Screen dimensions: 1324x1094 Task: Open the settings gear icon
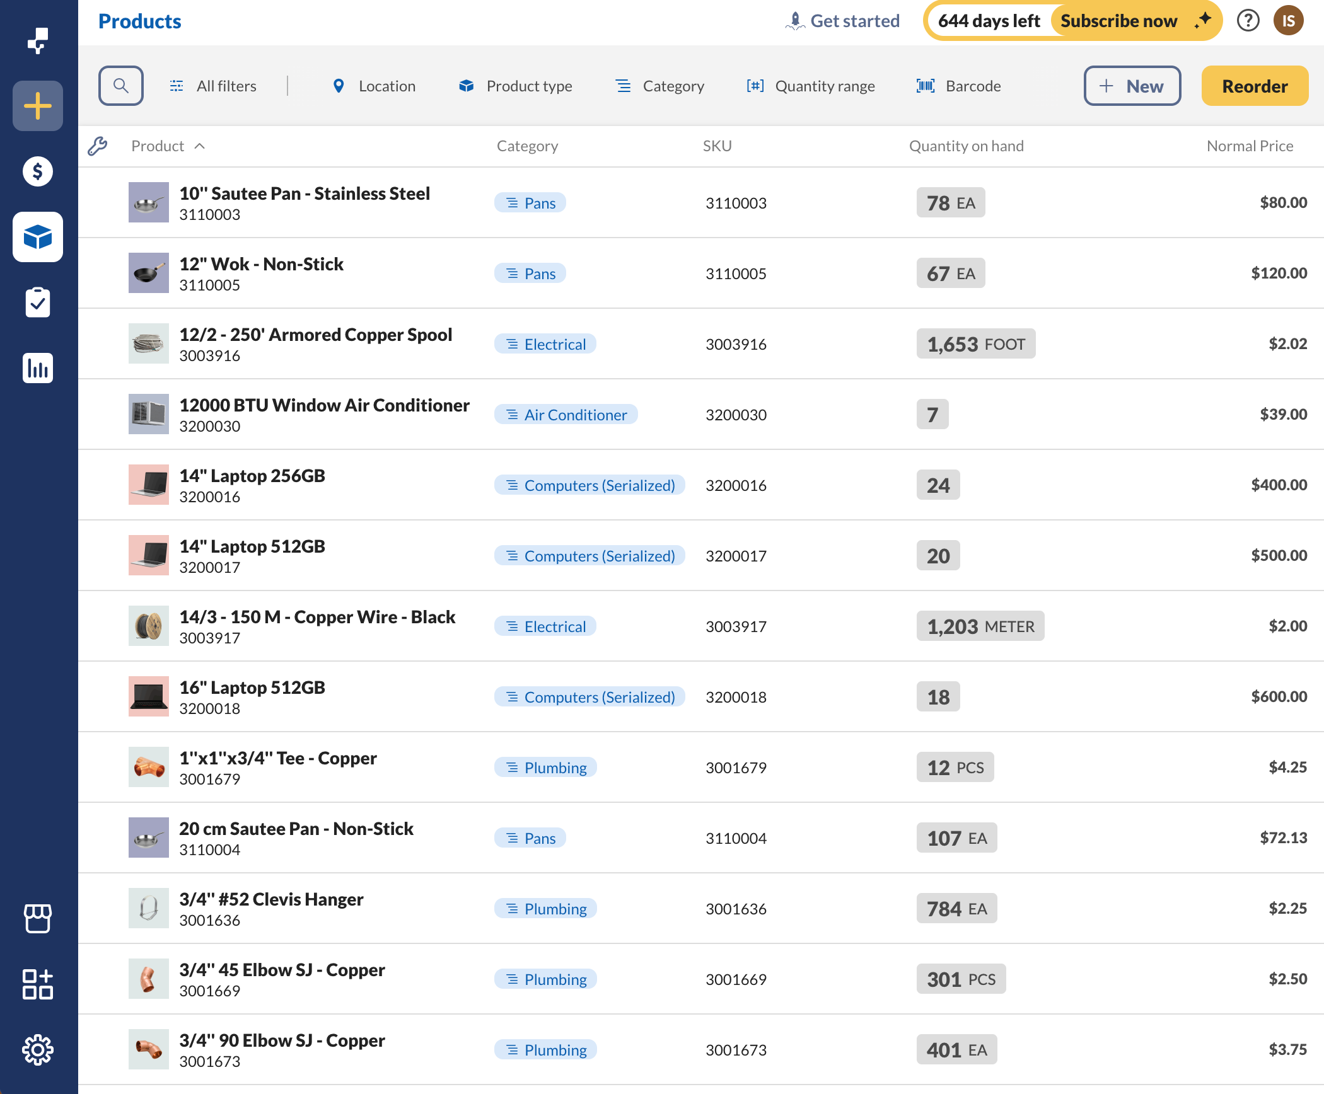coord(38,1050)
